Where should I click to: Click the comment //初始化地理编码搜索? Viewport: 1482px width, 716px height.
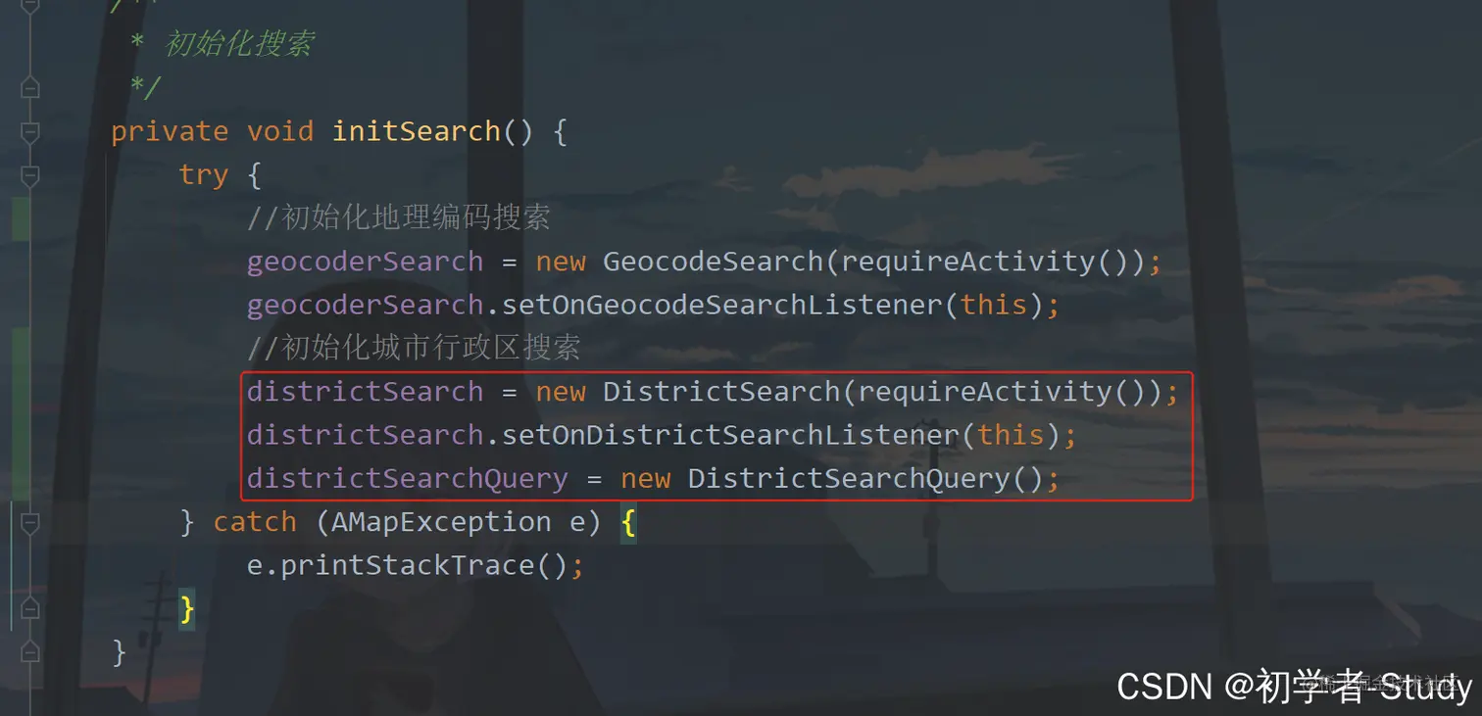(x=399, y=217)
